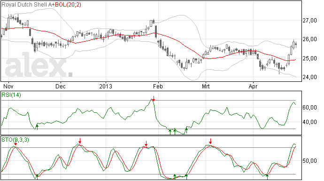Select the 50,00 stochastic axis value

[309, 161]
